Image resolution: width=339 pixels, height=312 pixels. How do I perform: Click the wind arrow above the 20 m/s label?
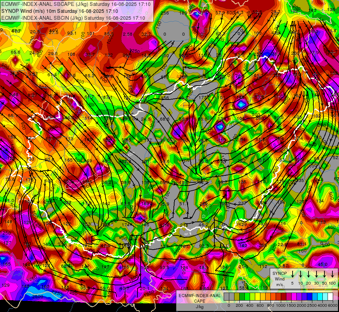[x=308, y=274]
